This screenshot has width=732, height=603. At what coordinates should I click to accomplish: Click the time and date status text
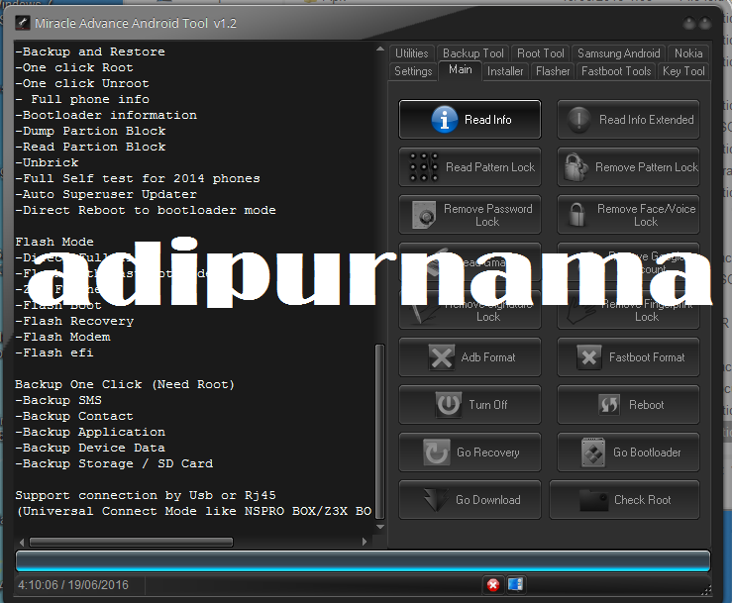tap(73, 585)
